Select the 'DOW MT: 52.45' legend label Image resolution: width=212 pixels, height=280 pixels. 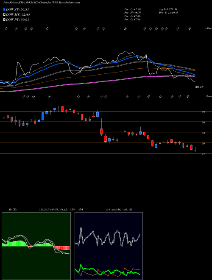[x=18, y=15]
